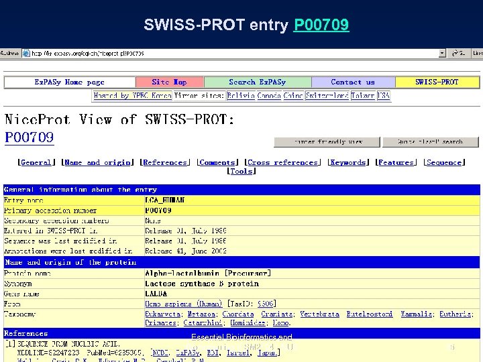This screenshot has height=362, width=483.
Task: Jump to the Sequence section link
Action: 444,162
